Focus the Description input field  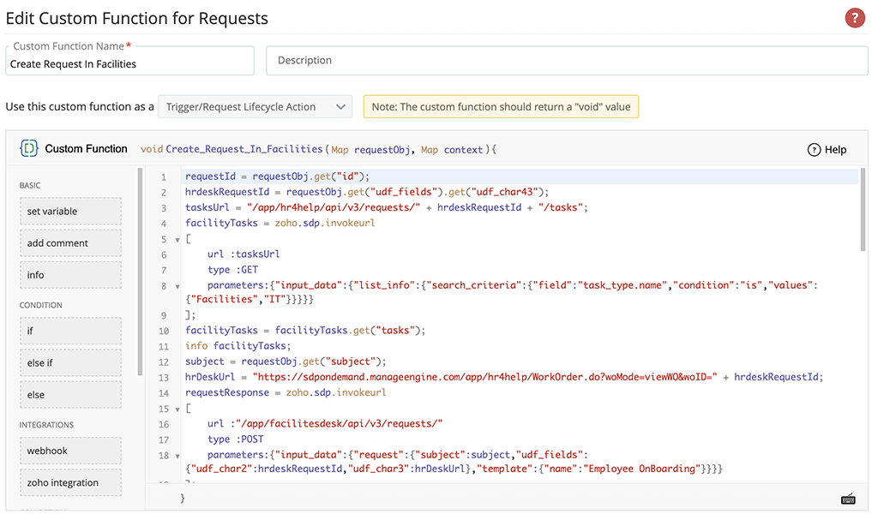(567, 61)
